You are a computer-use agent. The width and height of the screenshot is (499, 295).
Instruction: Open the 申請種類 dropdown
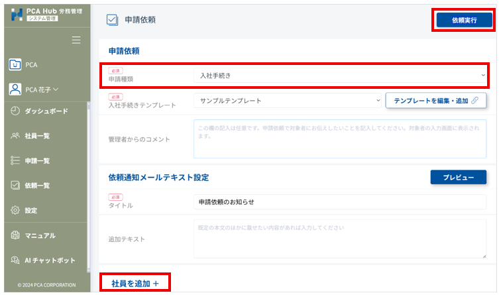[x=341, y=76]
